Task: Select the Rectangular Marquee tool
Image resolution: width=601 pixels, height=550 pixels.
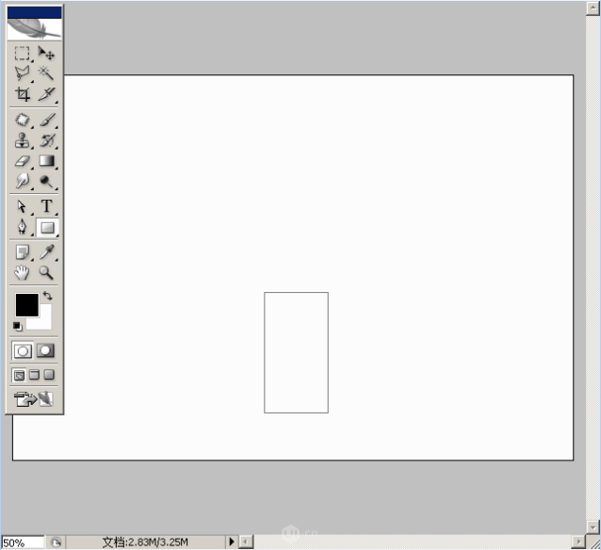Action: (x=23, y=54)
